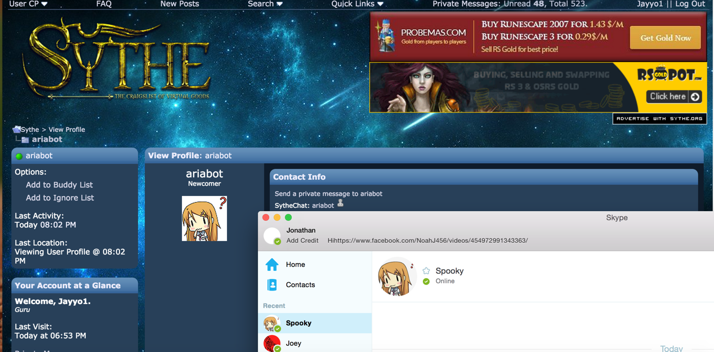Screen dimensions: 714x352
Task: Select Joey in Recent conversations
Action: click(x=315, y=343)
